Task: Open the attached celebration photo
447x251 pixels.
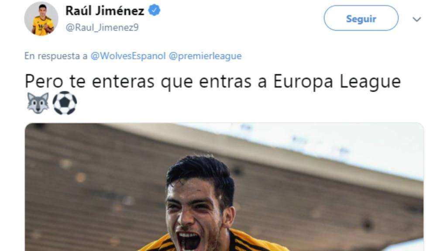Action: (x=224, y=187)
